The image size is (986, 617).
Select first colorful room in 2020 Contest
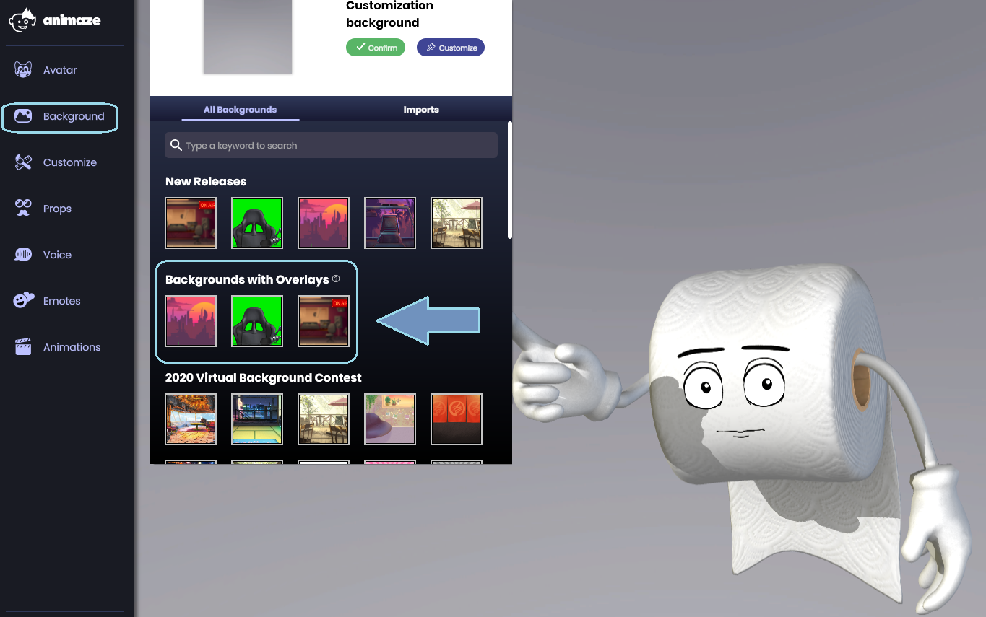[x=191, y=419]
